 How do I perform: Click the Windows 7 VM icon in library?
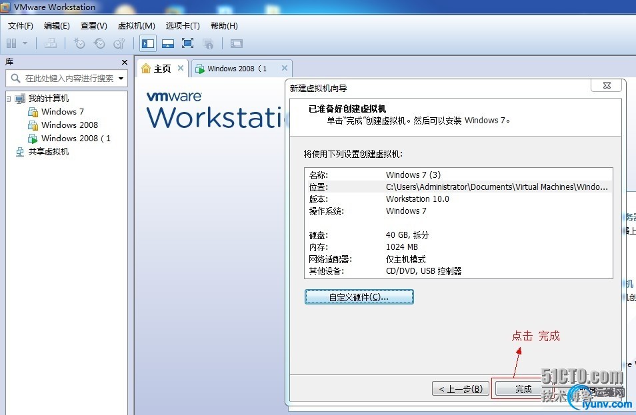(33, 112)
